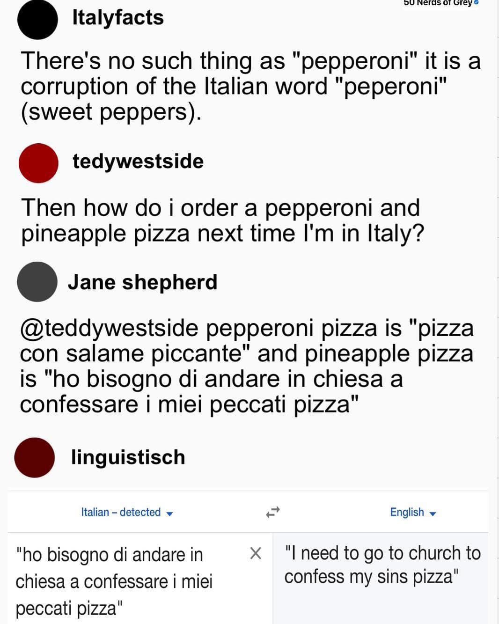Click Italyfacts black profile avatar
The image size is (499, 624).
[37, 19]
